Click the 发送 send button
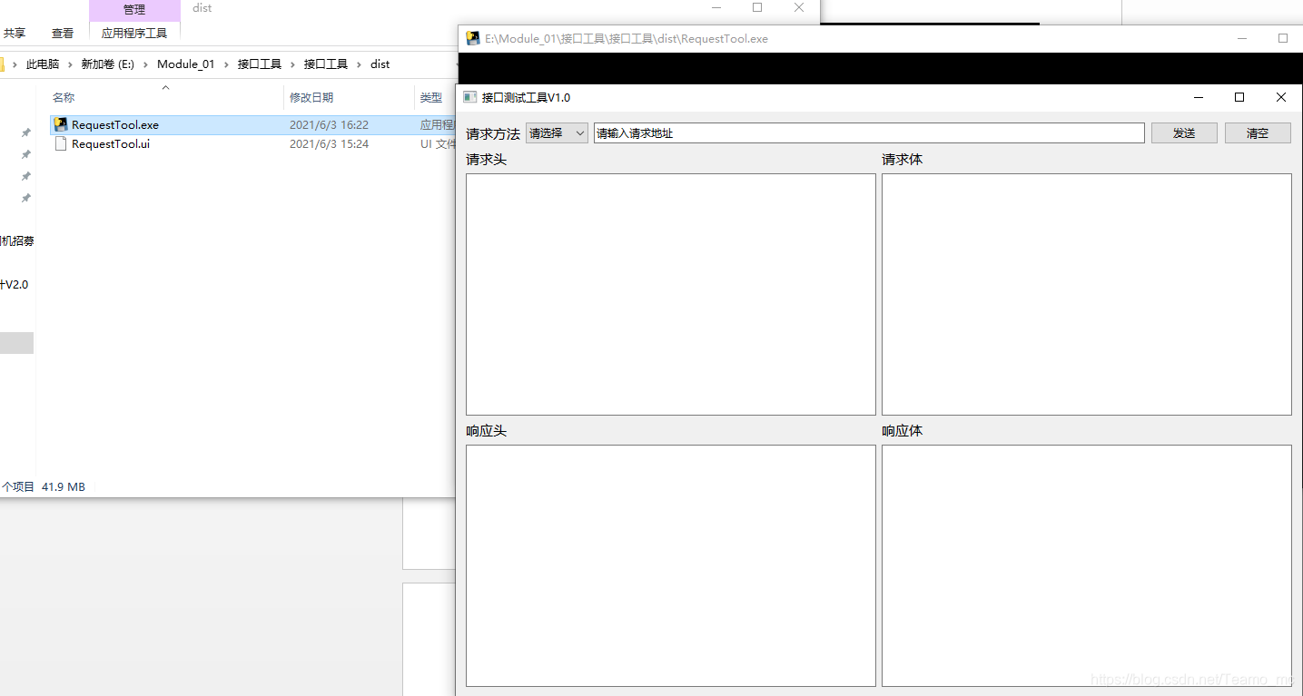This screenshot has width=1303, height=696. tap(1184, 133)
